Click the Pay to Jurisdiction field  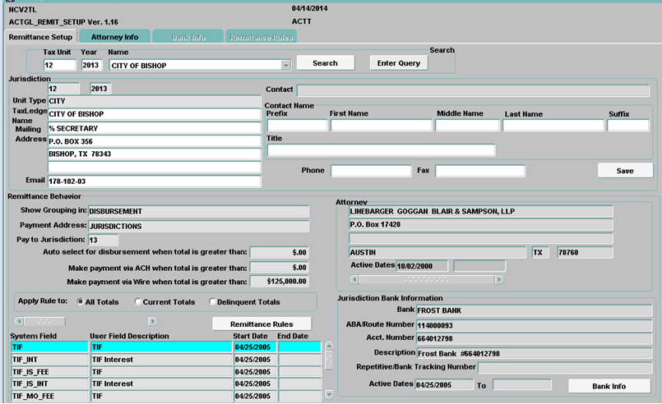pos(103,240)
